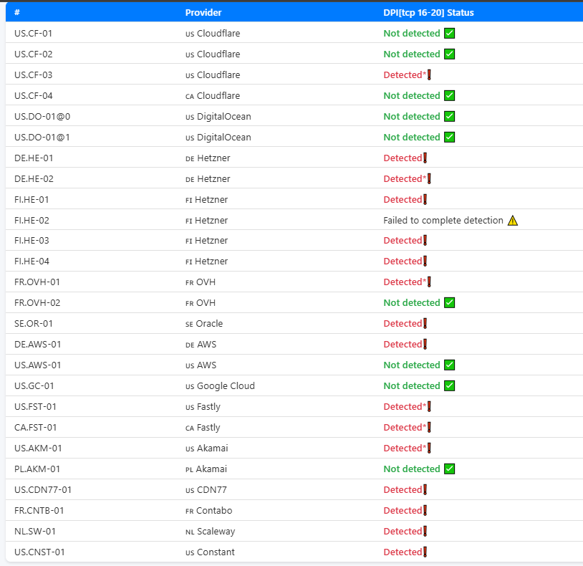This screenshot has width=583, height=566.
Task: Click the green checkmark icon for PL.AKM-01
Action: (449, 469)
